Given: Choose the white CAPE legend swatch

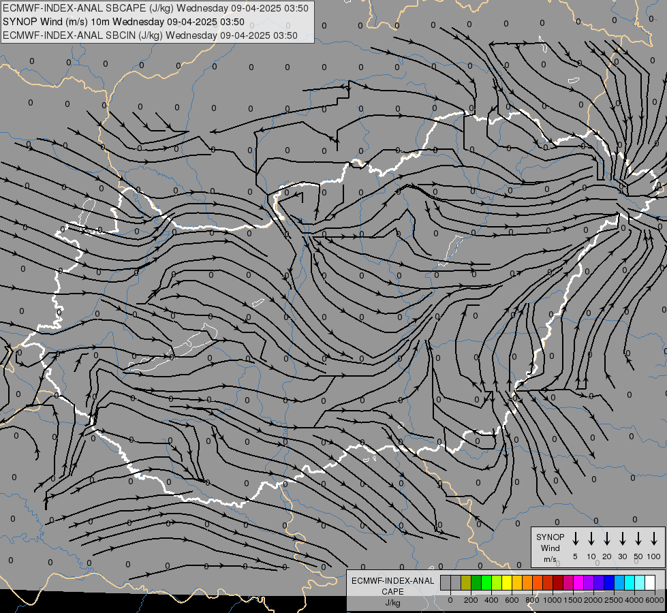Looking at the screenshot, I should [649, 582].
